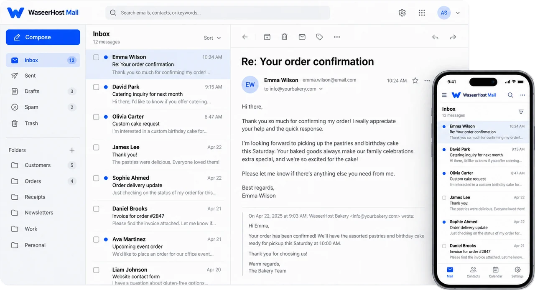Viewport: 535px width, 290px height.
Task: Open the Sort dropdown
Action: (x=212, y=38)
